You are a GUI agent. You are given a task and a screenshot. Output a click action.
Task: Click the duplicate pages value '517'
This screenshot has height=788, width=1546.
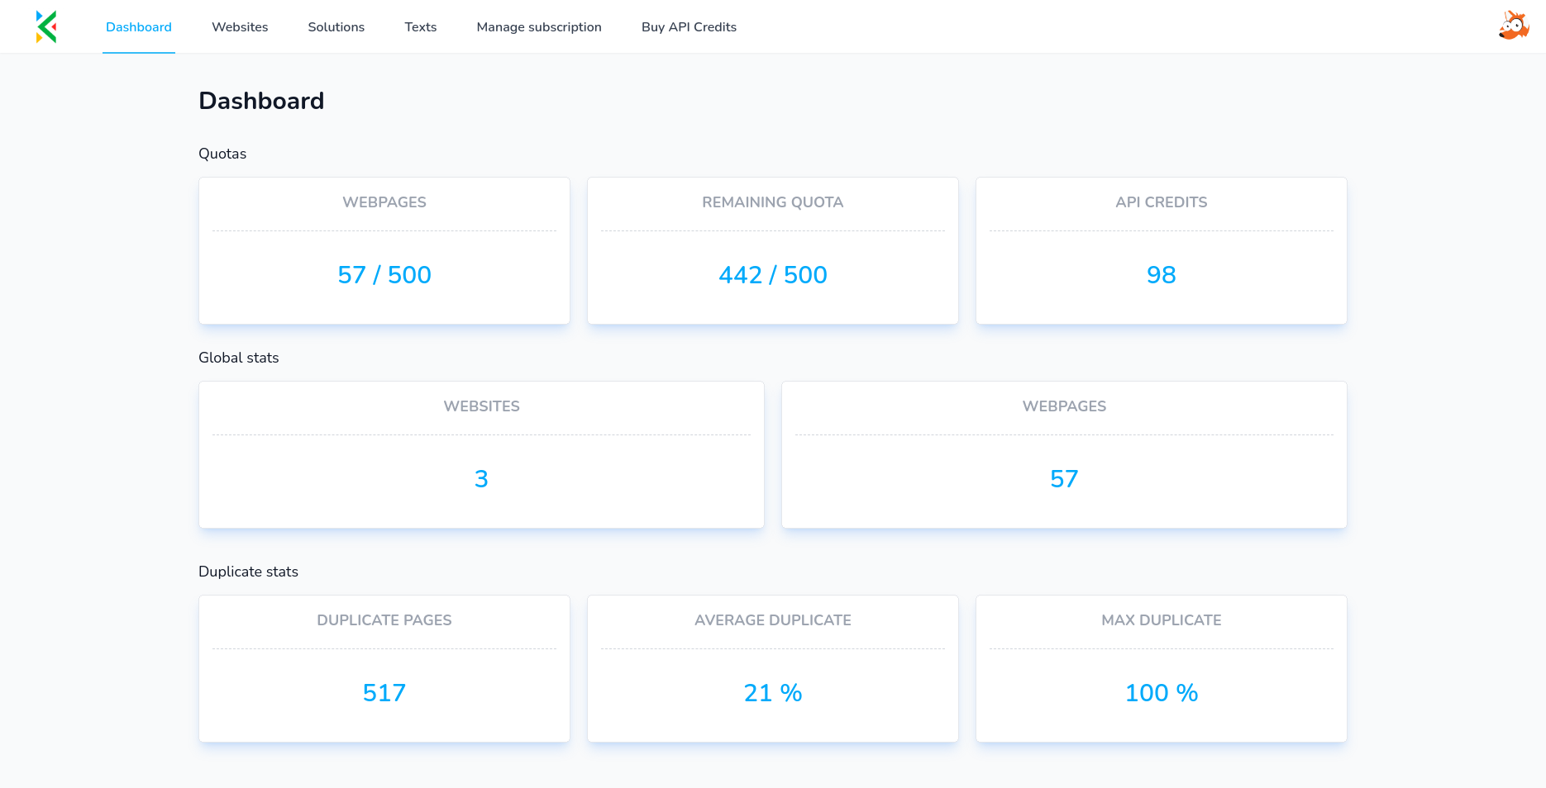pos(384,693)
